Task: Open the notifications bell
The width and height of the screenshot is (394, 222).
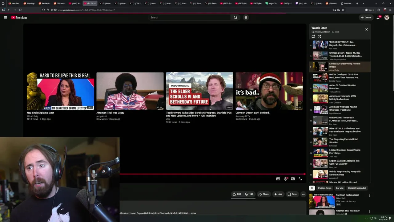Action: coord(378,18)
